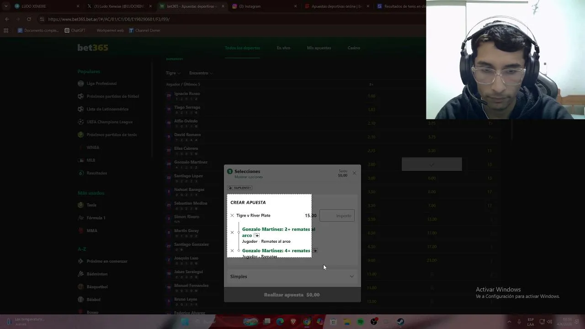585x329 pixels.
Task: Click Steam icon in Windows taskbar
Action: (x=400, y=322)
